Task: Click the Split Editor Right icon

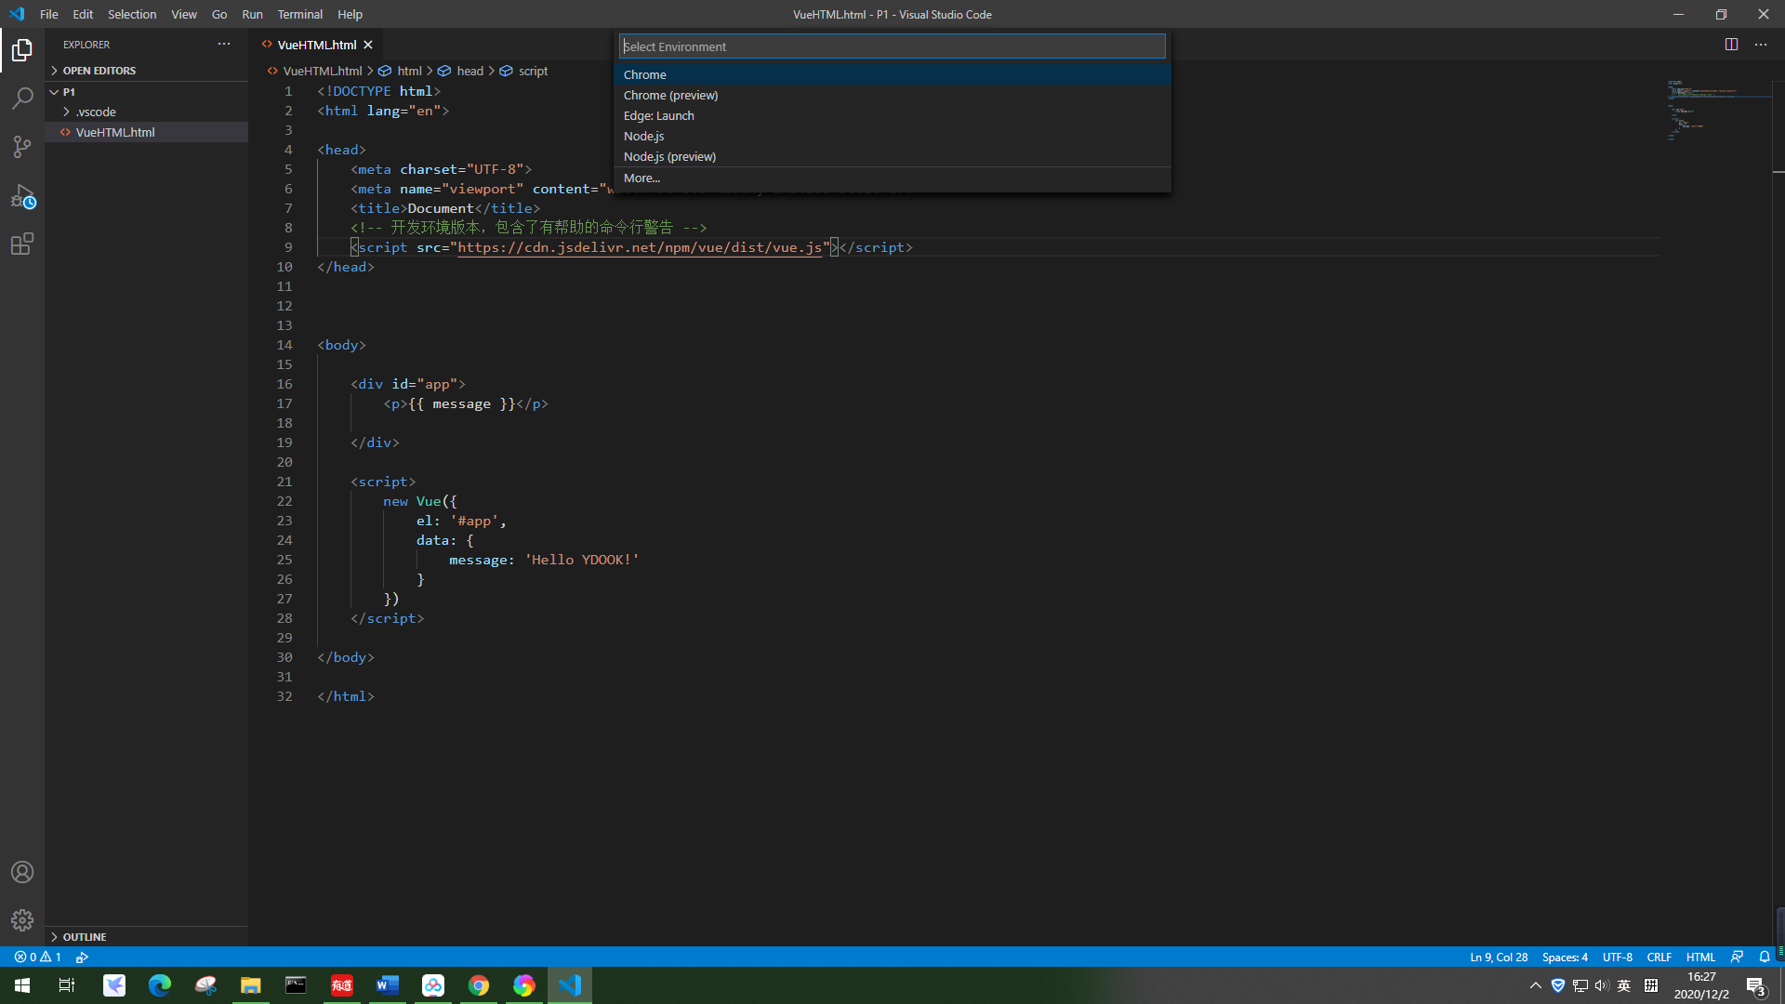Action: point(1731,45)
